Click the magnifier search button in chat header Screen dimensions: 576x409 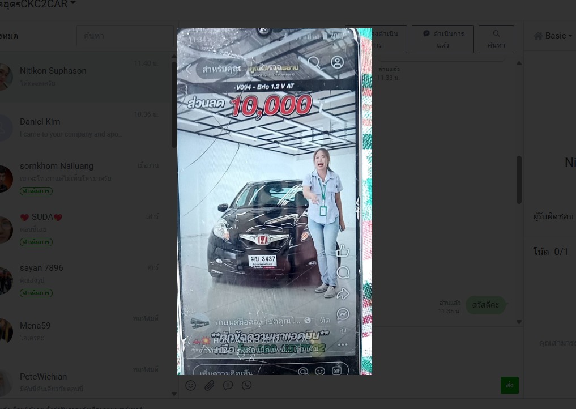click(x=496, y=39)
